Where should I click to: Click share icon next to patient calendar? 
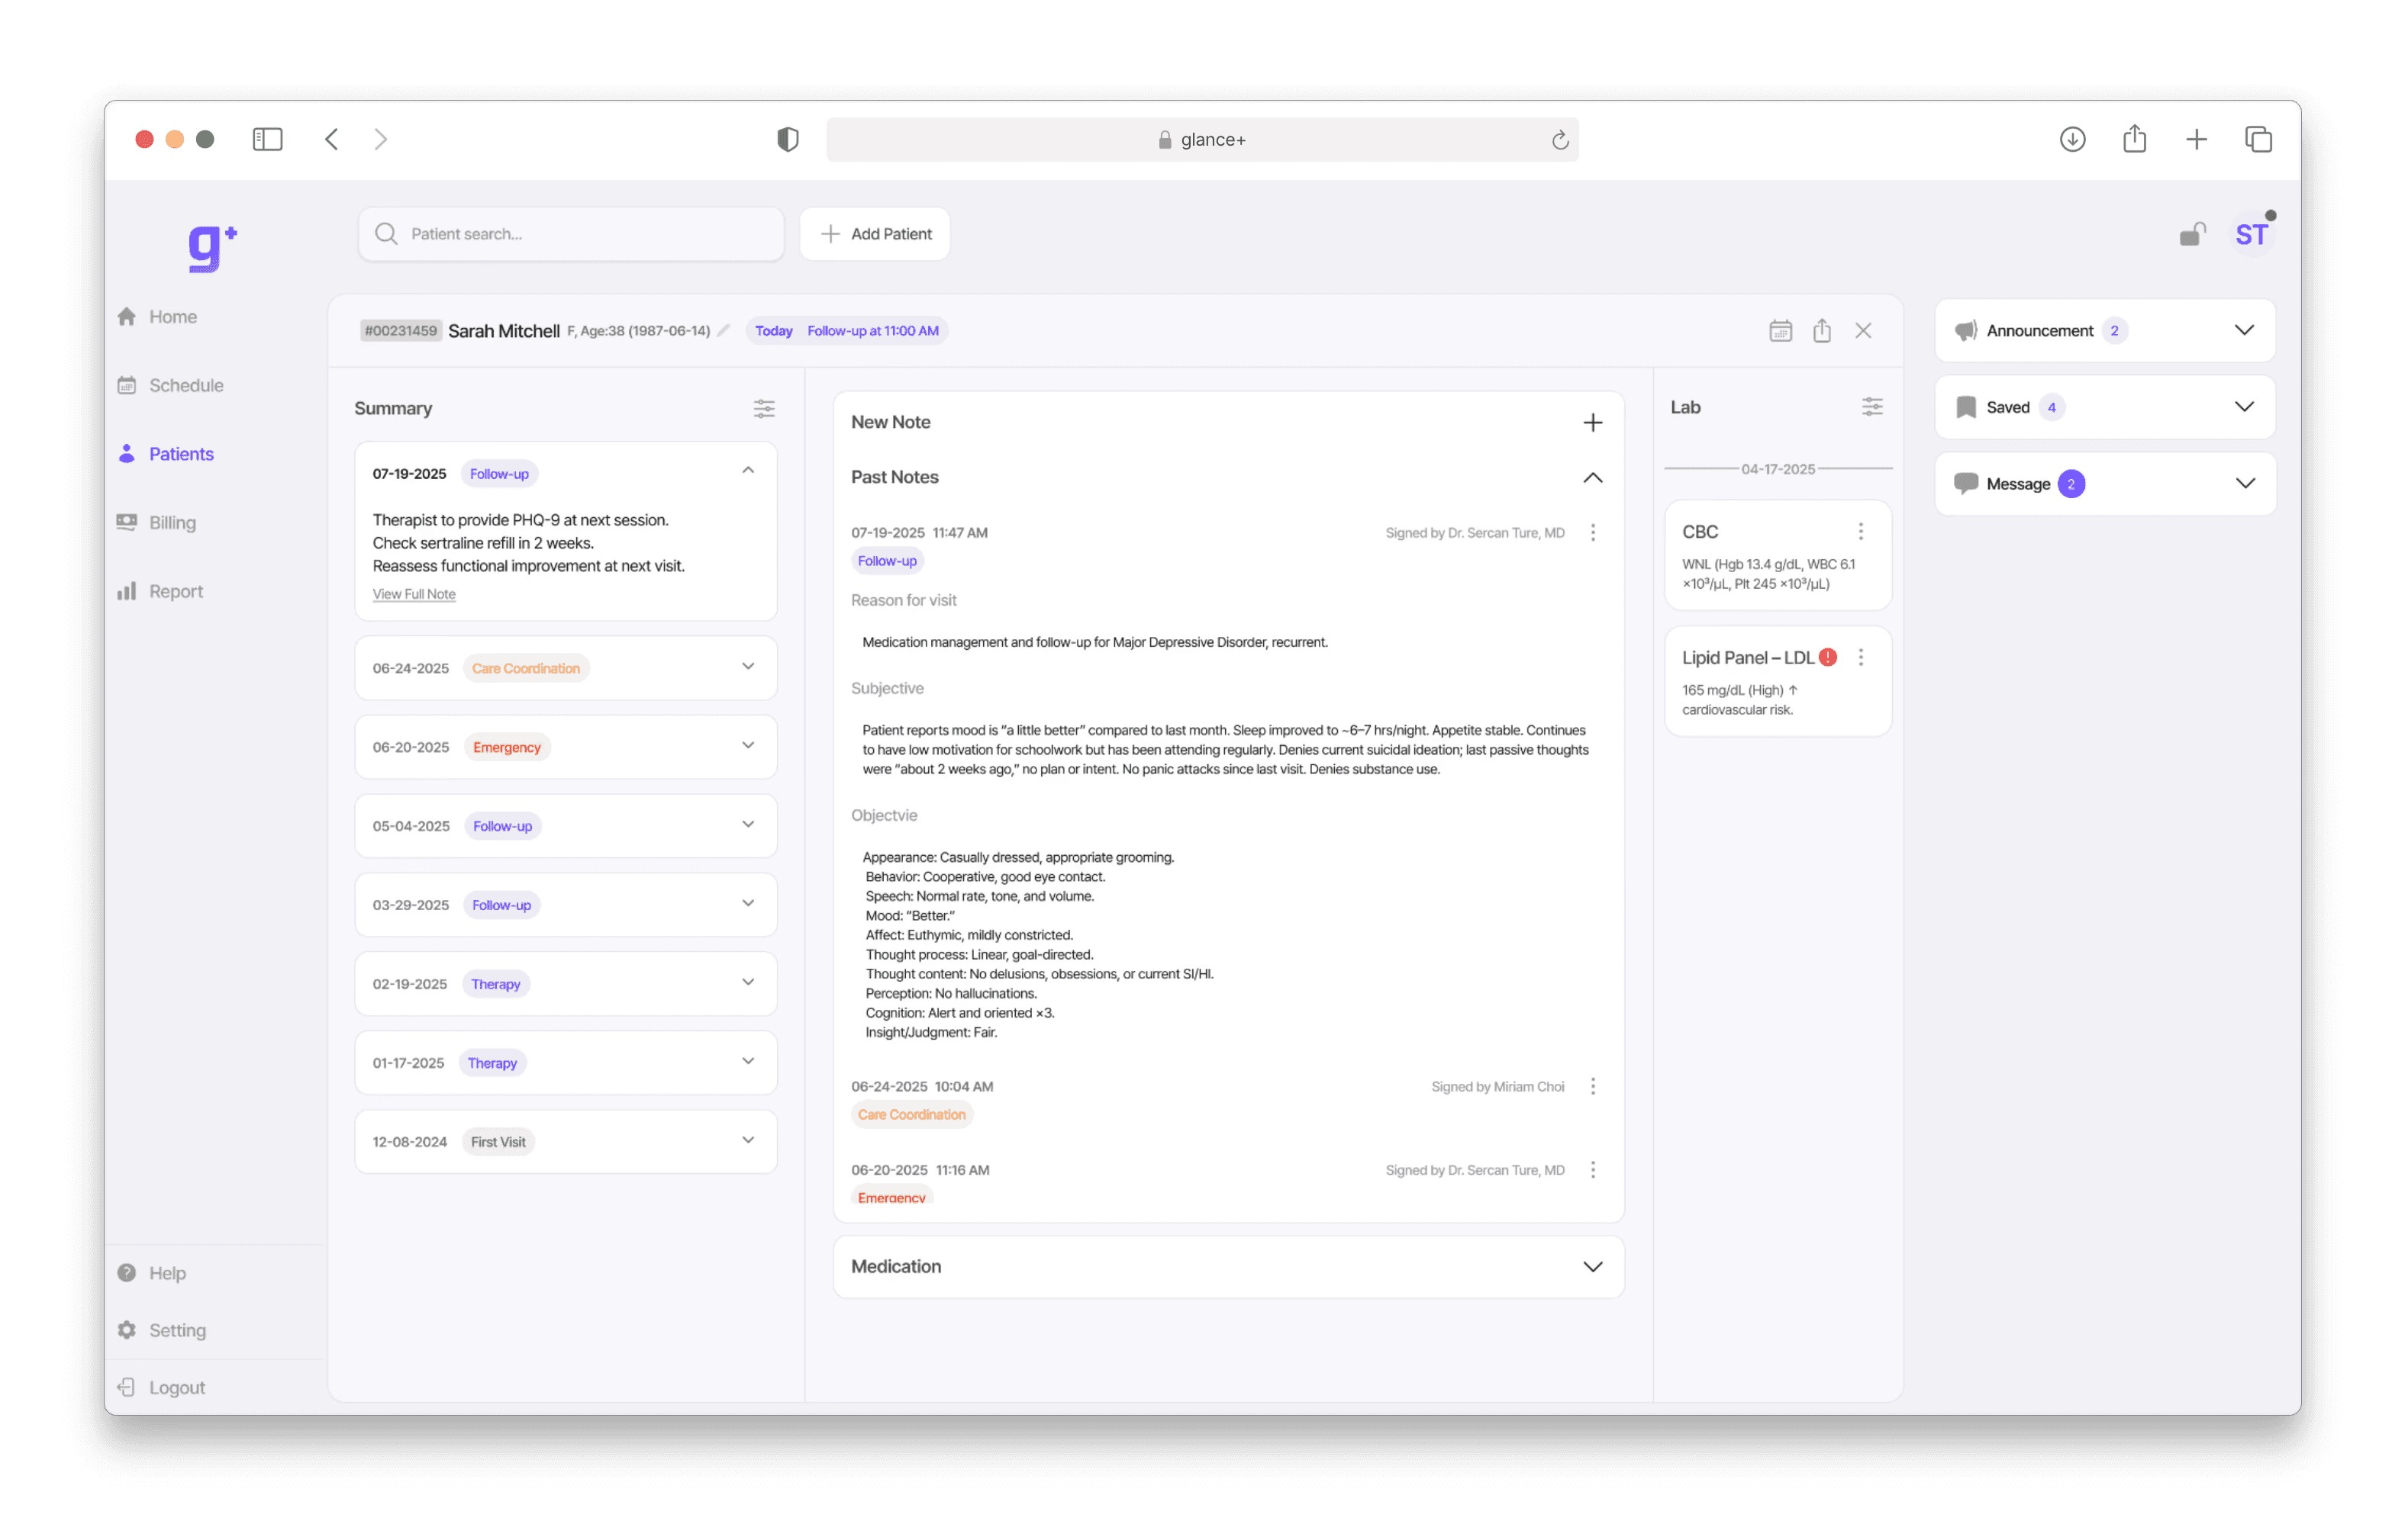coord(1822,331)
